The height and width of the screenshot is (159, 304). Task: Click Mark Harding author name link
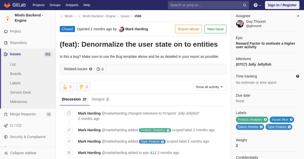137,29
